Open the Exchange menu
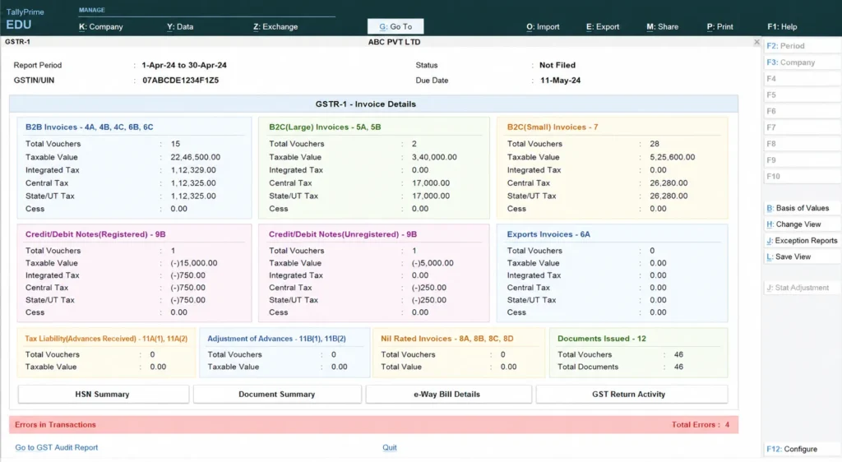 pyautogui.click(x=275, y=27)
